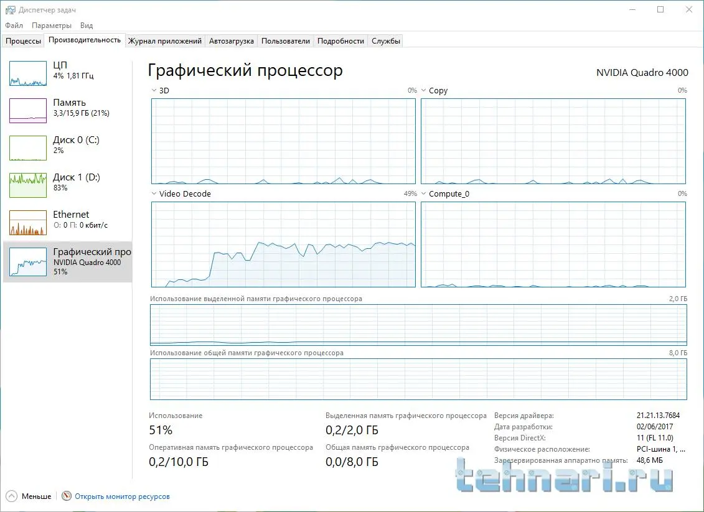Click the Версия DirectX label

[520, 438]
